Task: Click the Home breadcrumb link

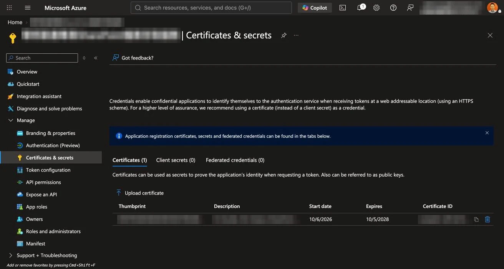Action: (x=15, y=22)
